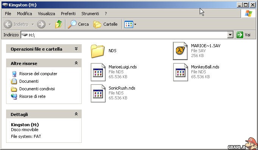
Task: Click the drive icon in address bar
Action: click(x=25, y=35)
